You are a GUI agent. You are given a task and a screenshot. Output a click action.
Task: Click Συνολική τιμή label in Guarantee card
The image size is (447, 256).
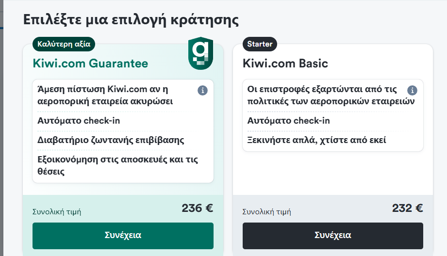(57, 212)
